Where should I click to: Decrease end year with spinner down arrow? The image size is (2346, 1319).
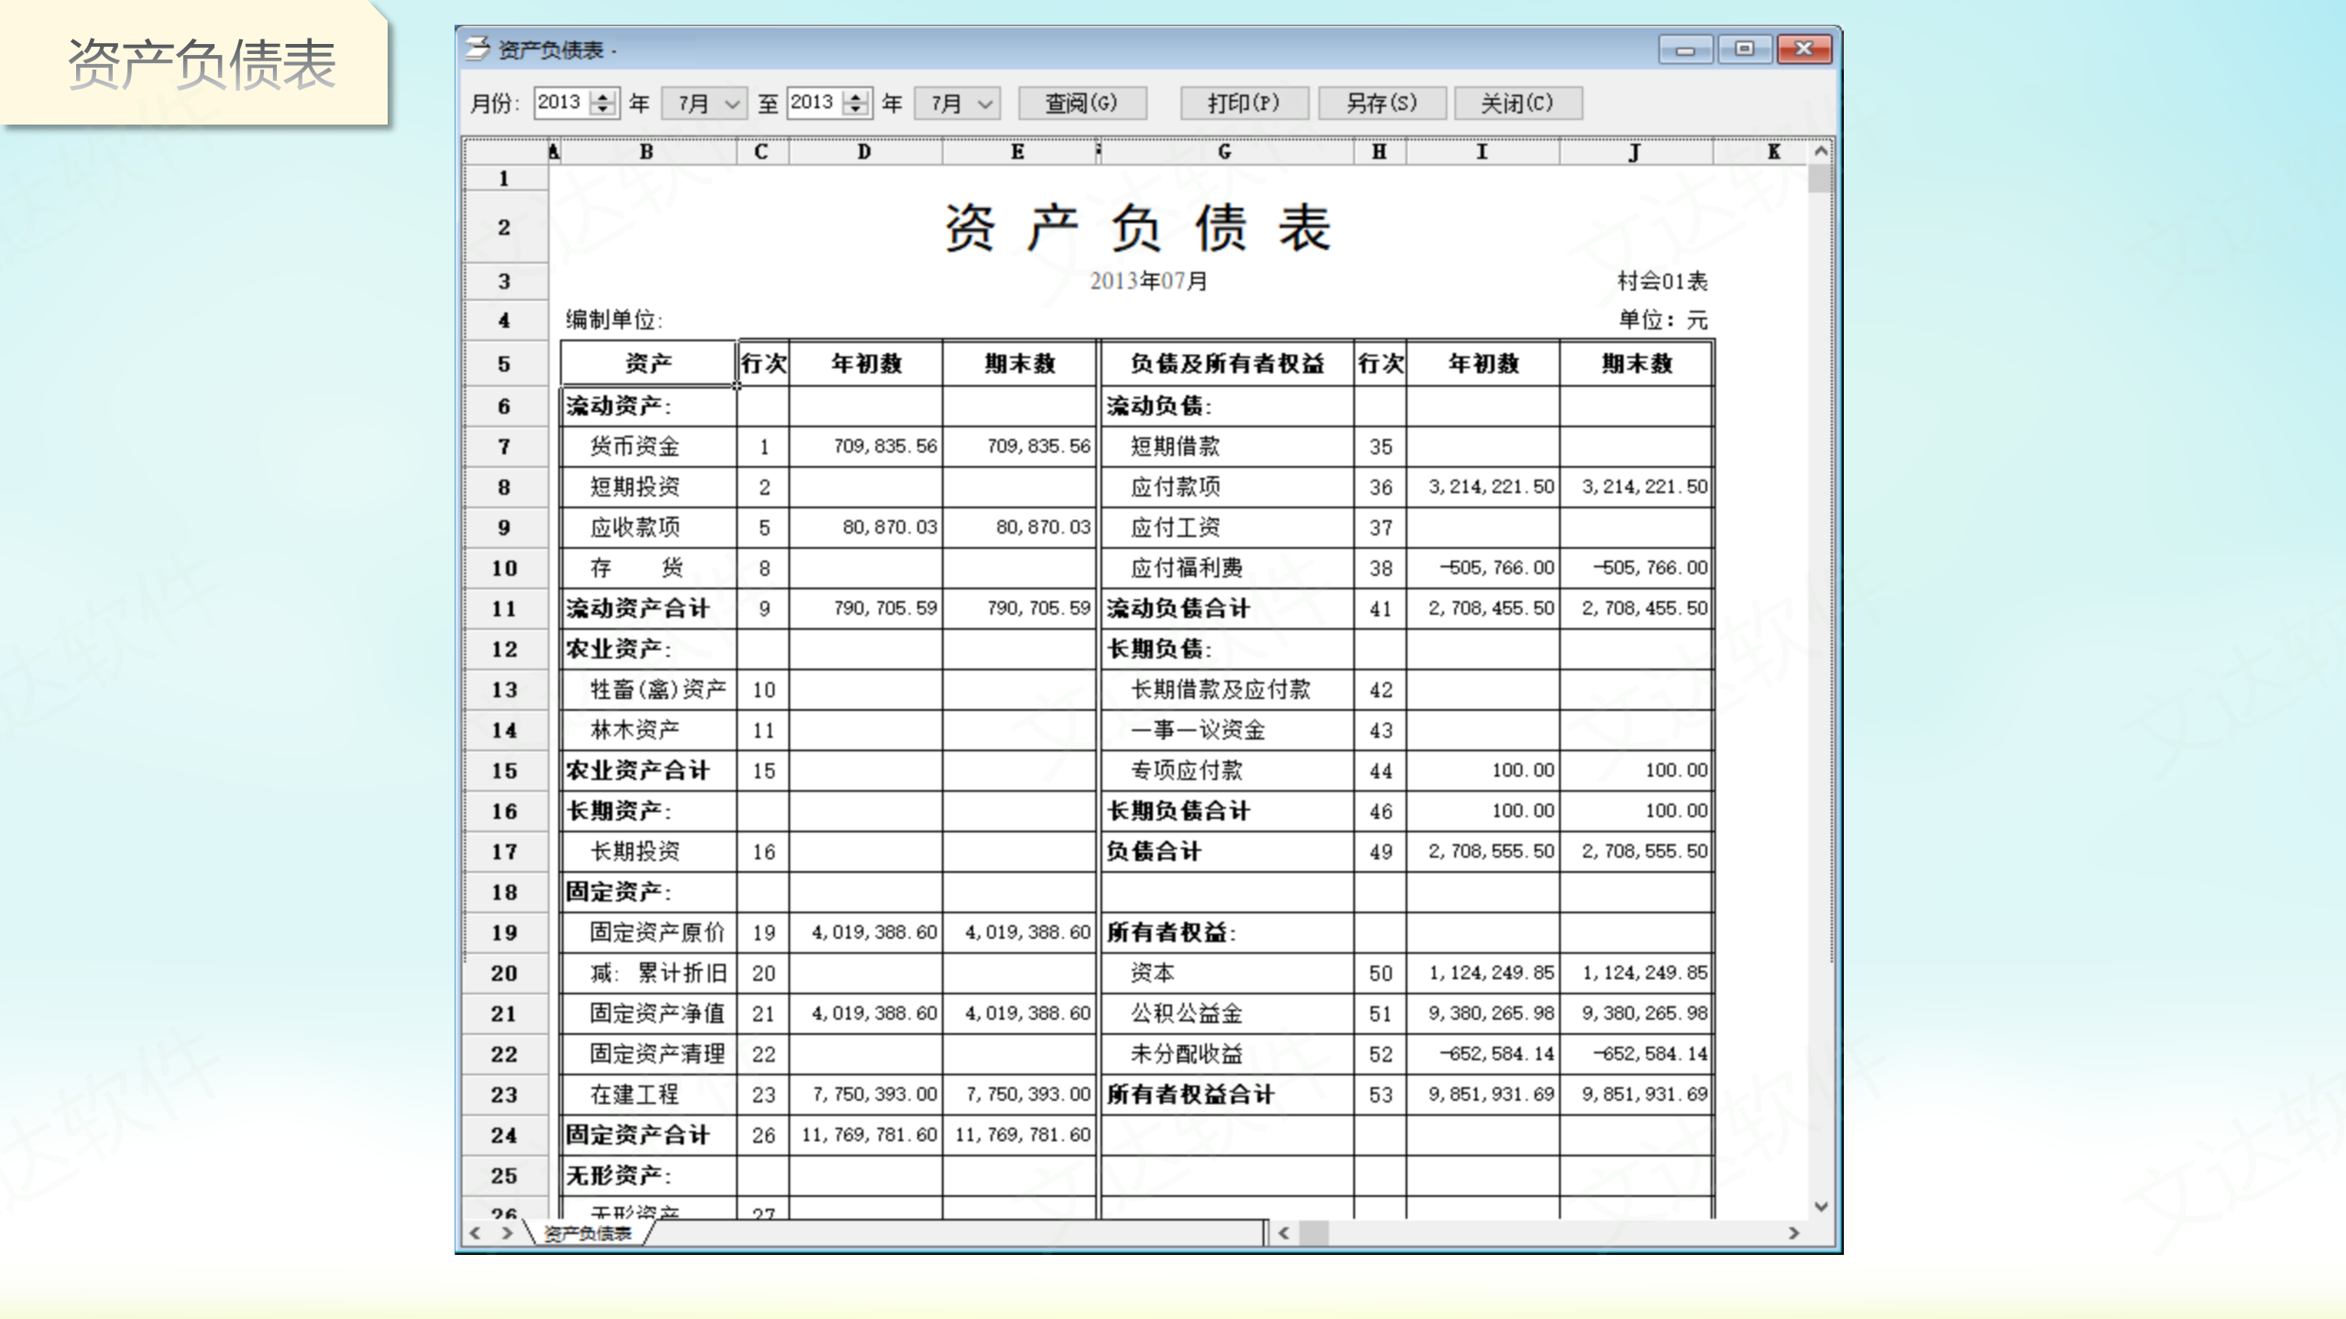(x=856, y=110)
